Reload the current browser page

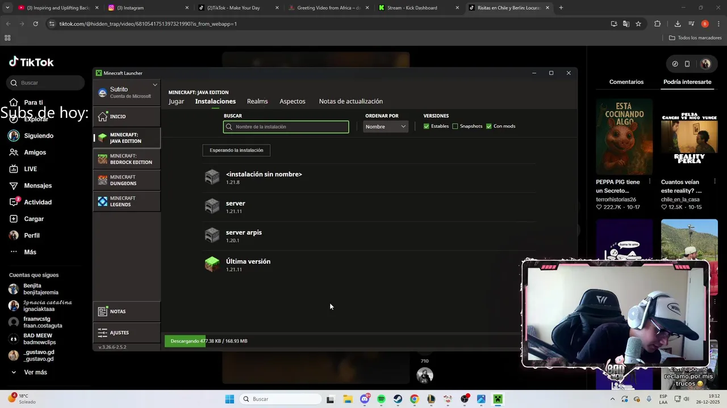point(35,24)
